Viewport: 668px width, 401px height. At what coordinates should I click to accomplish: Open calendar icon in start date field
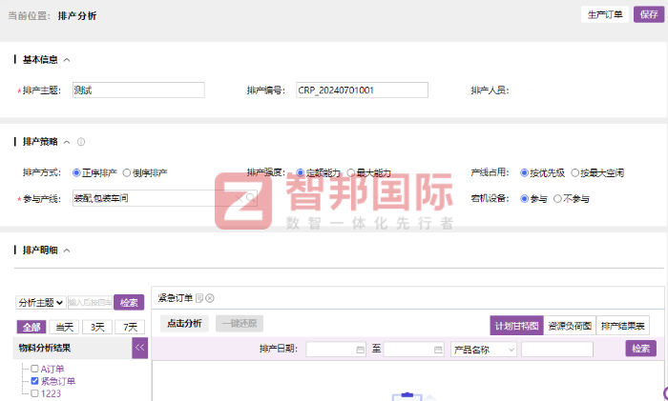[360, 350]
